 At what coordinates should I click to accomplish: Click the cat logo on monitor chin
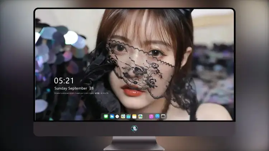[x=134, y=128]
